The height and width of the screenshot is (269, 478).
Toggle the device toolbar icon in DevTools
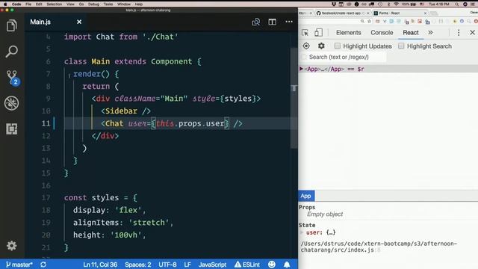point(318,33)
